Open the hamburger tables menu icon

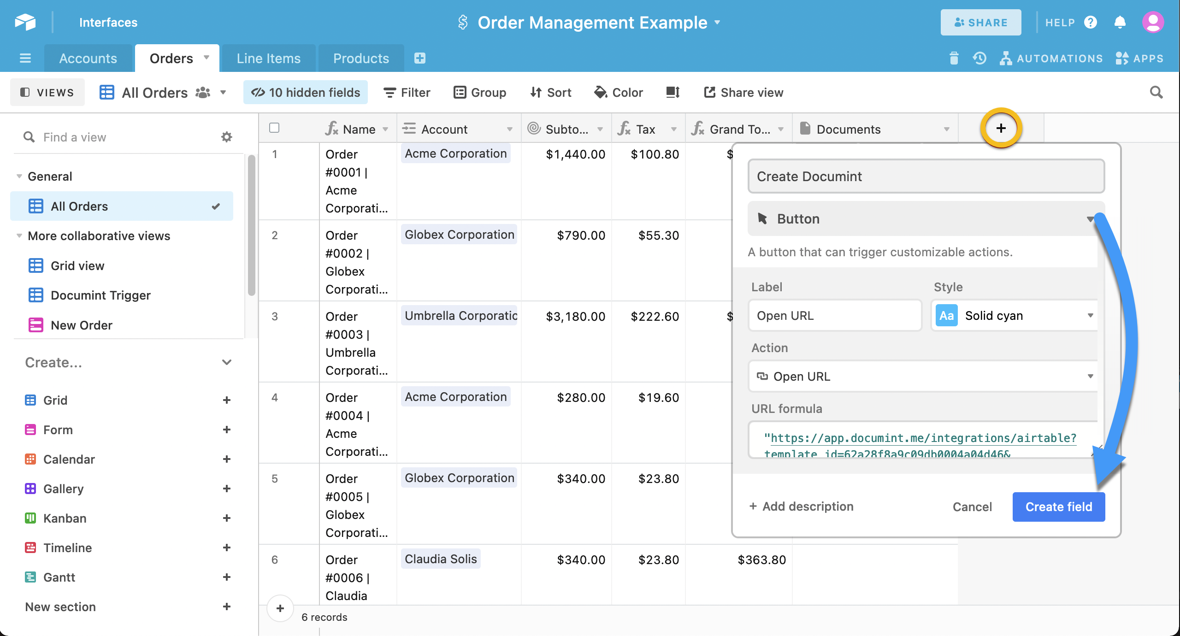tap(25, 58)
